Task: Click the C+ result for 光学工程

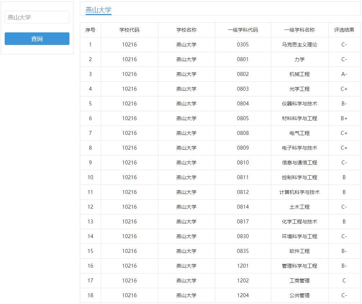Action: 344,89
